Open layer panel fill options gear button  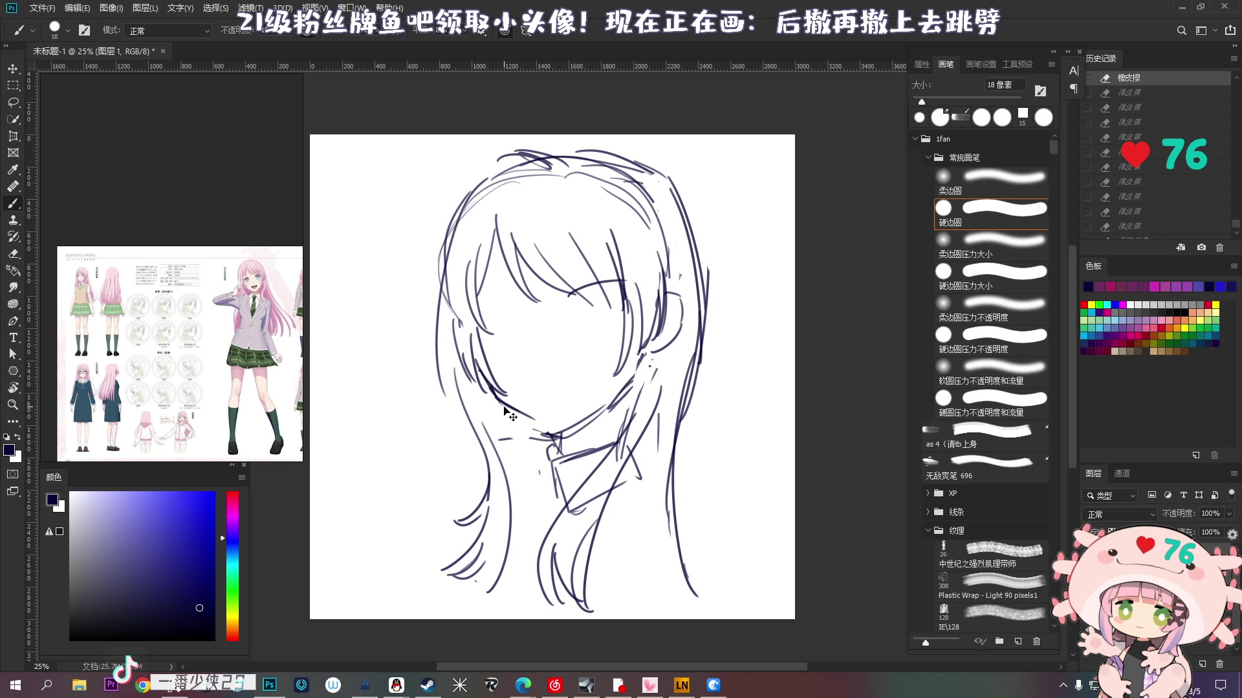pyautogui.click(x=1232, y=534)
